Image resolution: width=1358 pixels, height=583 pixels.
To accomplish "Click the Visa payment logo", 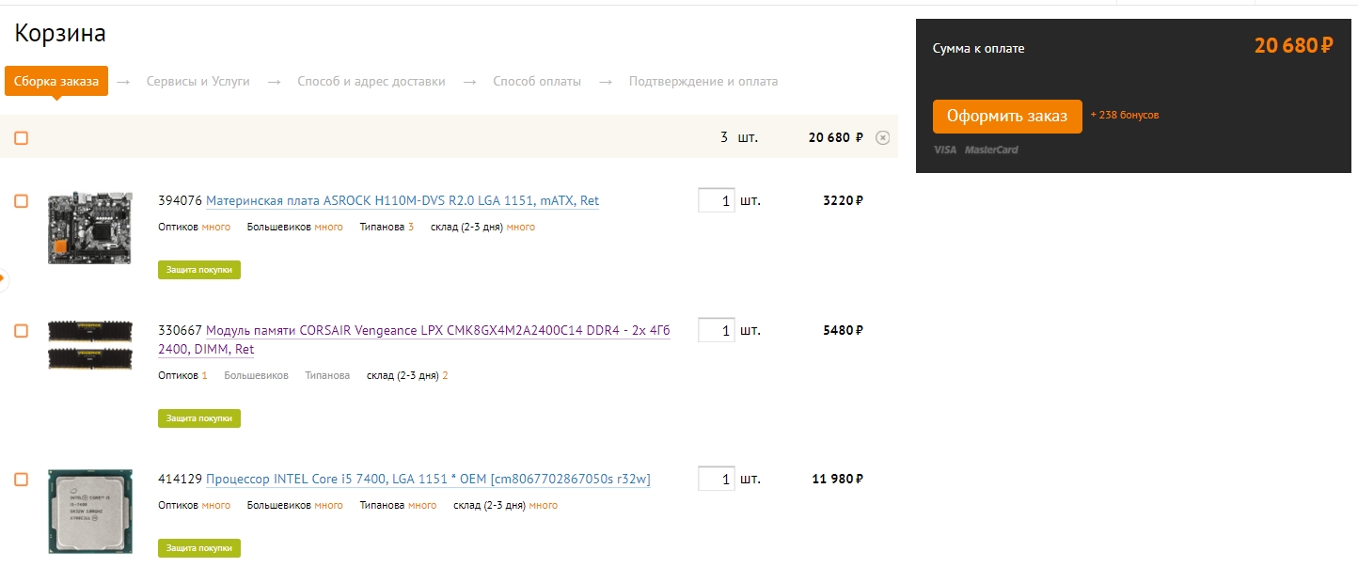I will point(944,150).
